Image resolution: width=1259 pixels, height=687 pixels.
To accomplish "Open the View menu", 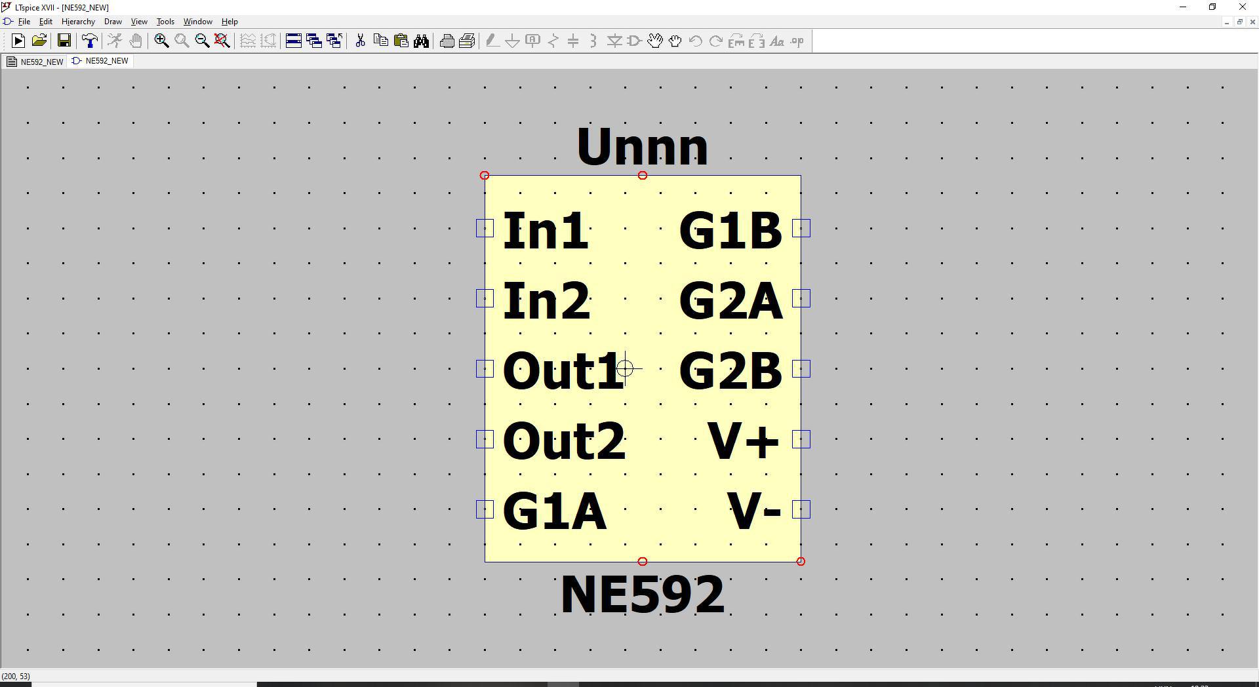I will pos(139,22).
